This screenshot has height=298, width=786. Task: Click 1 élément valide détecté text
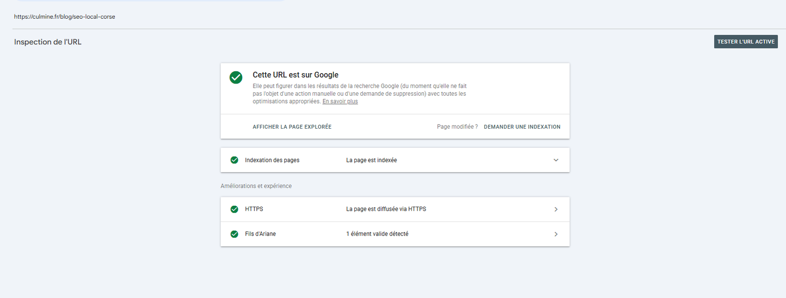pos(377,234)
